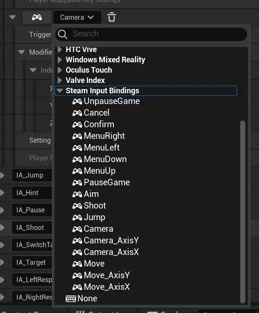Expand the IA_SwitchTarget action mapping
Image resolution: width=259 pixels, height=313 pixels.
pos(2,245)
